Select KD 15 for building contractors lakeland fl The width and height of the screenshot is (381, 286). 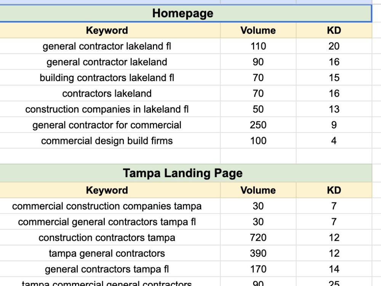tap(334, 78)
